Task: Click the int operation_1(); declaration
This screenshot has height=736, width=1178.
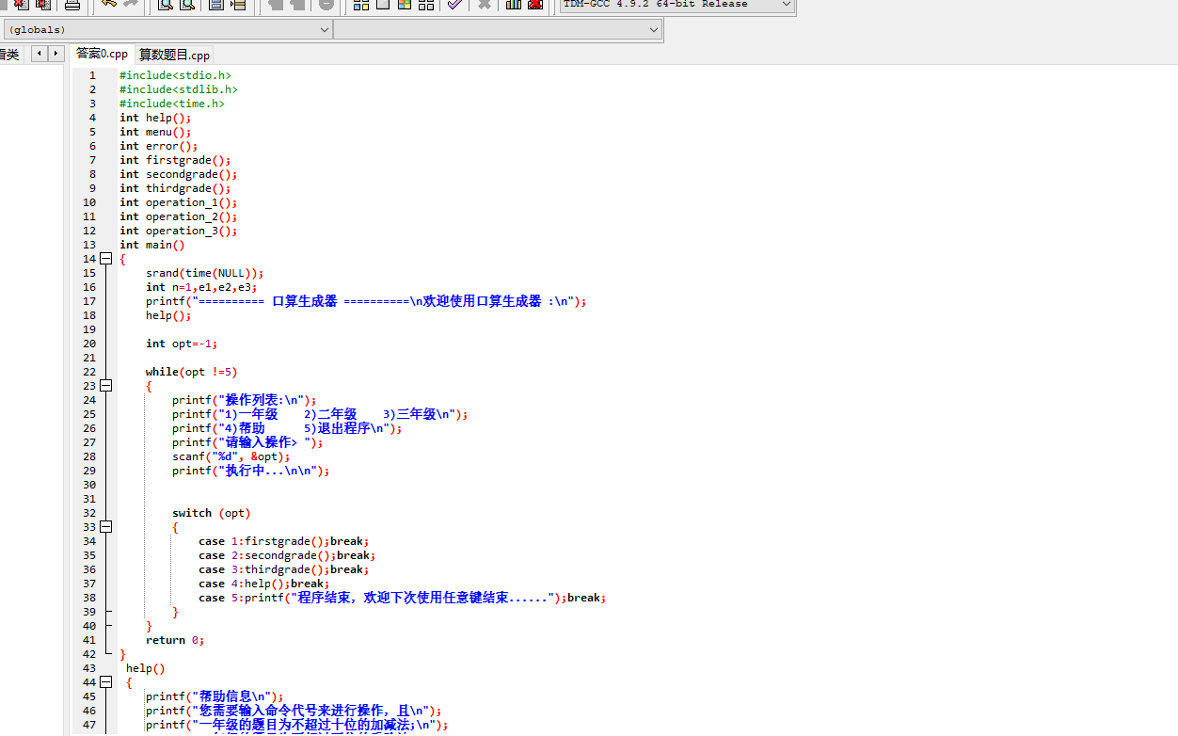Action: pyautogui.click(x=178, y=202)
